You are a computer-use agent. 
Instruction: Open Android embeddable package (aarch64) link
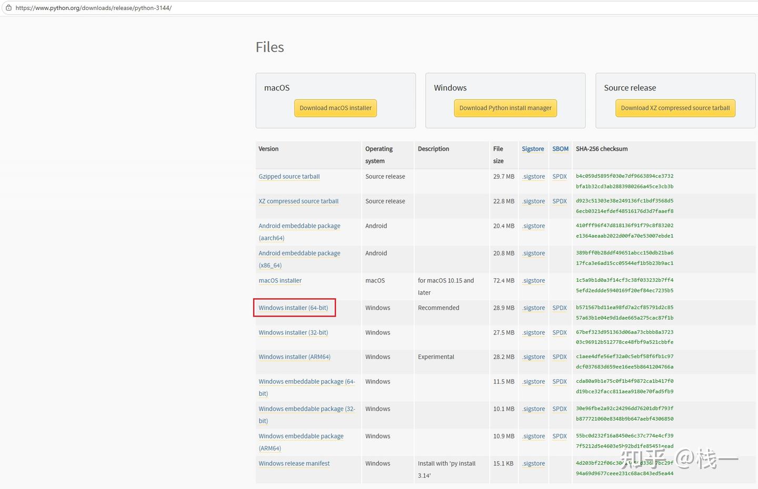coord(300,232)
